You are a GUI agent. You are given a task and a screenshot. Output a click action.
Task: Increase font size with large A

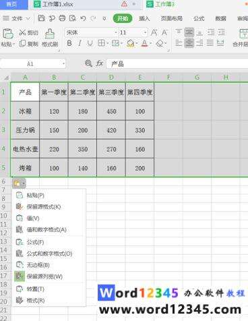pos(154,32)
